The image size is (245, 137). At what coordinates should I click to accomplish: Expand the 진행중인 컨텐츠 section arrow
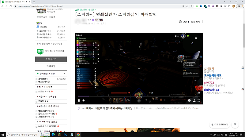[x=65, y=132]
